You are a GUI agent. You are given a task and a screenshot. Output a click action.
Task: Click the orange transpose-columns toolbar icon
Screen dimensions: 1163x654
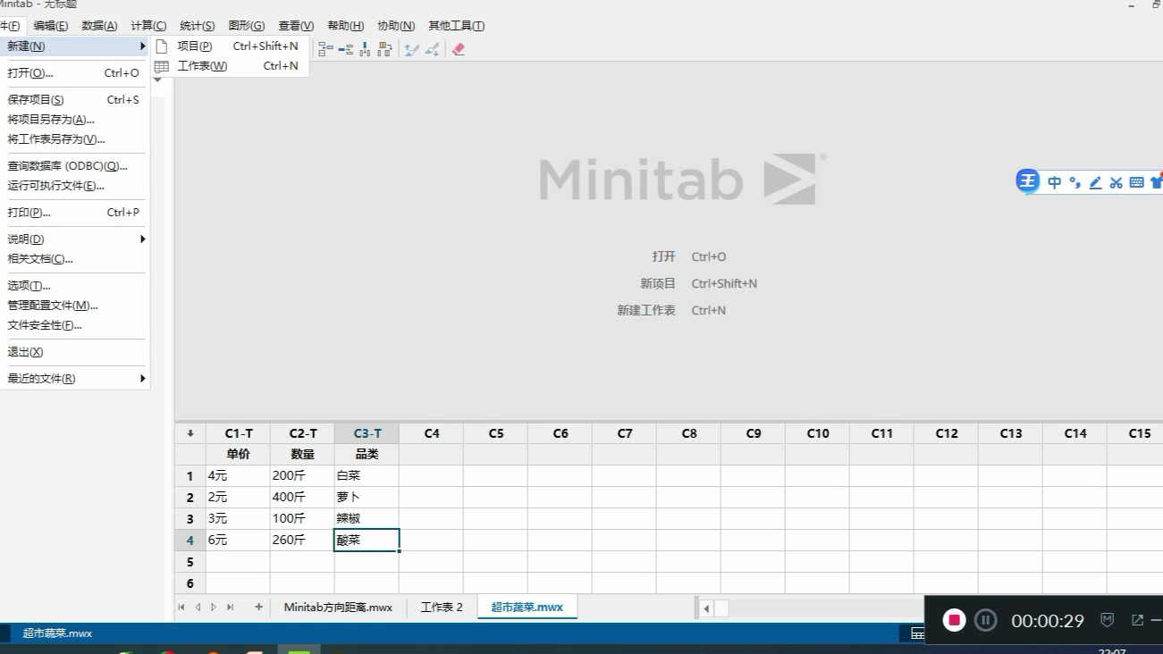tap(384, 49)
